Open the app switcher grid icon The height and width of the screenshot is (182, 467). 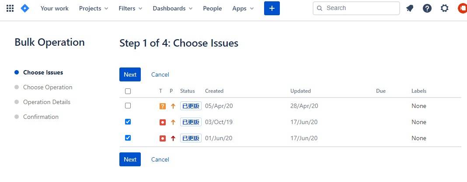10,8
